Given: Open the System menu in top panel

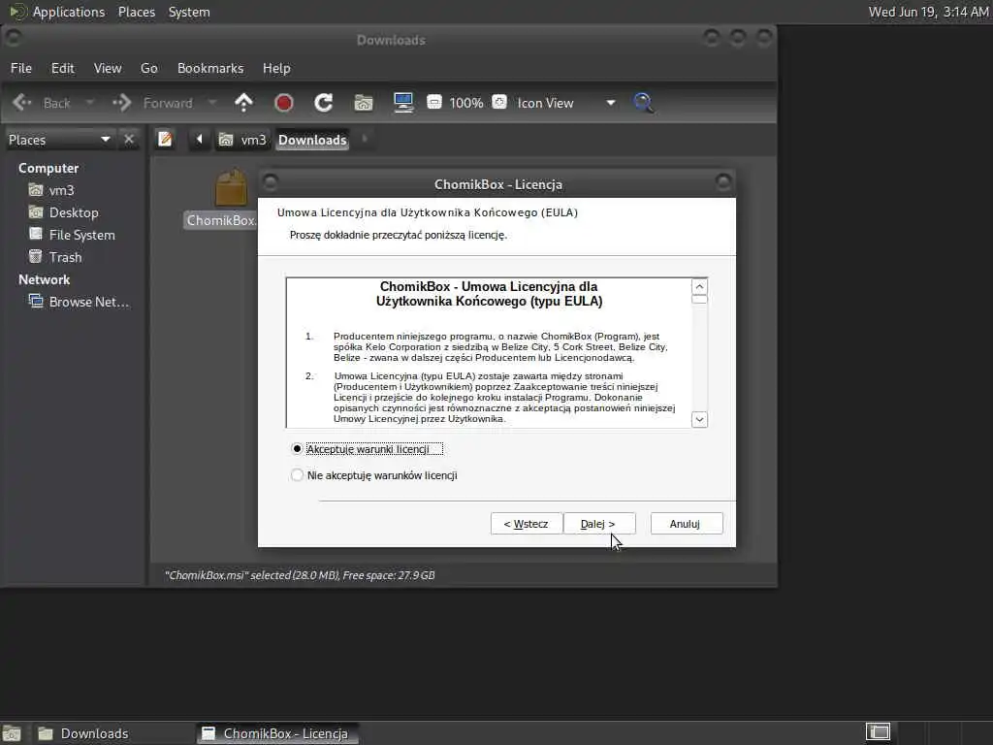Looking at the screenshot, I should pyautogui.click(x=189, y=12).
